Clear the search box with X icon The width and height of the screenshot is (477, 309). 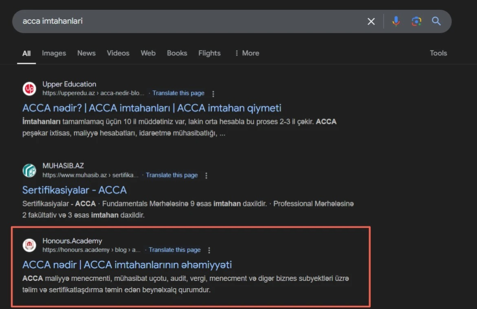tap(371, 21)
